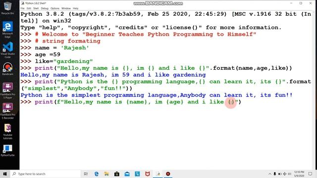317x178 pixels.
Task: Launch Microsoft Edge desktop shortcut
Action: click(7, 30)
